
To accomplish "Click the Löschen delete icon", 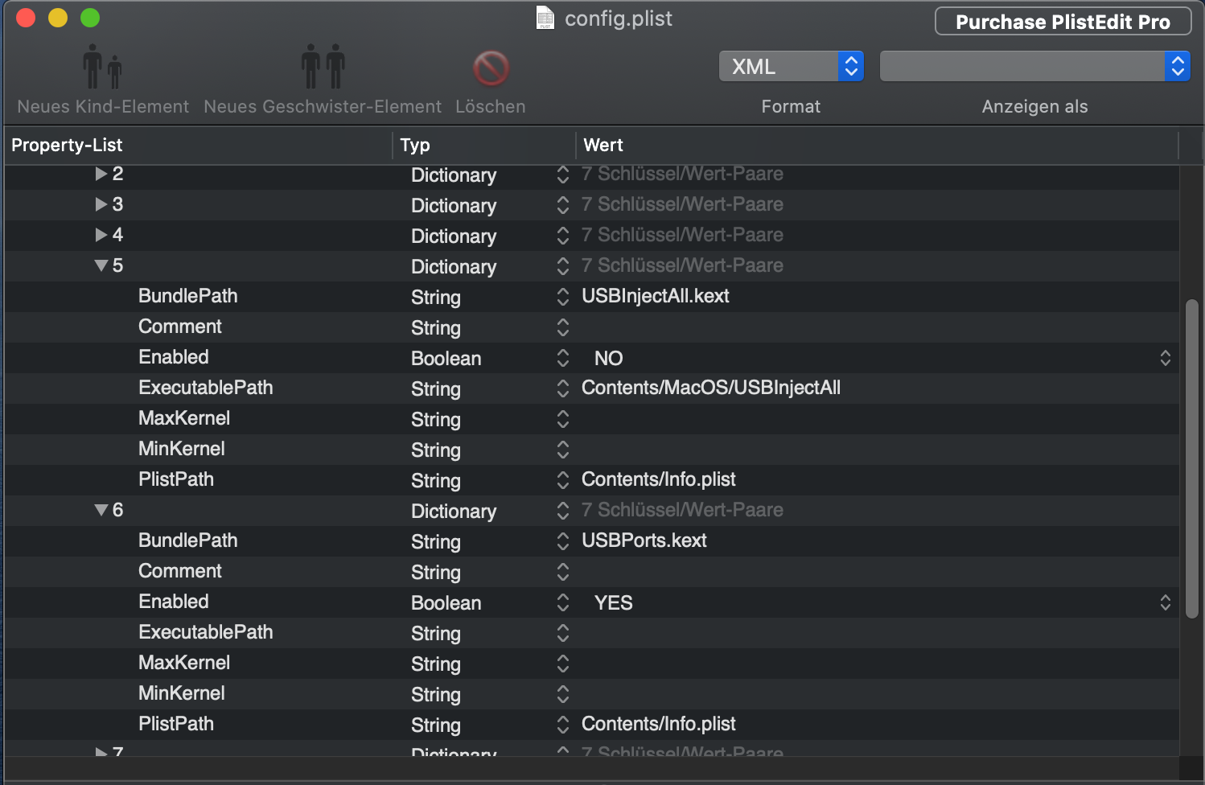I will point(491,68).
